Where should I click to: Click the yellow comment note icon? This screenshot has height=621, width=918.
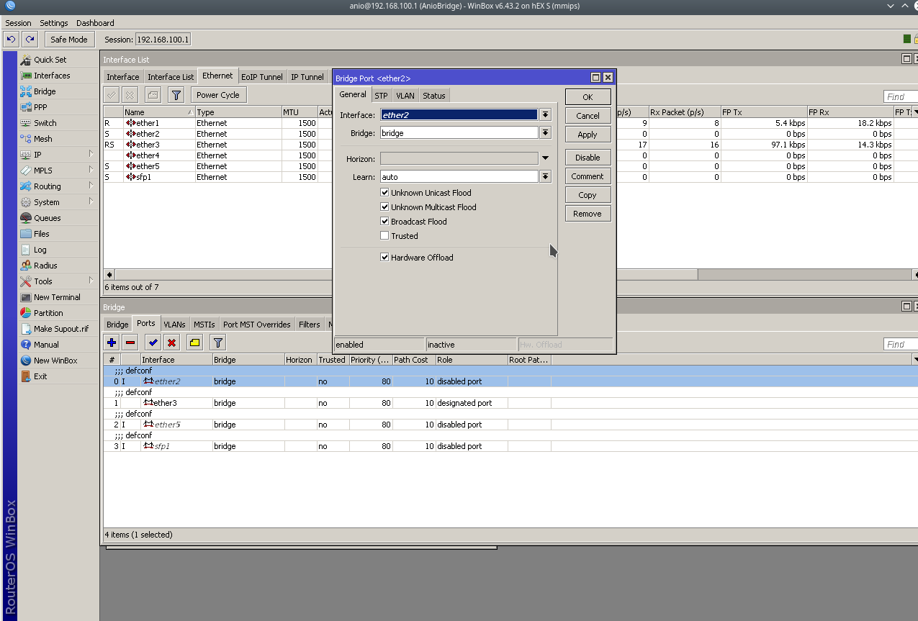tap(195, 343)
